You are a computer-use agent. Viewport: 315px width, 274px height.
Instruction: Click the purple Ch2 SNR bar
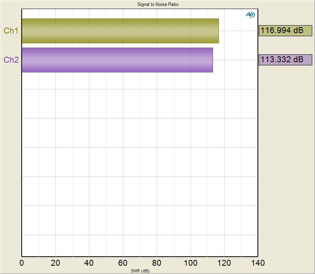117,60
